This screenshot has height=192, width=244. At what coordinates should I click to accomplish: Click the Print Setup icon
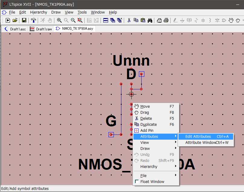159,20
